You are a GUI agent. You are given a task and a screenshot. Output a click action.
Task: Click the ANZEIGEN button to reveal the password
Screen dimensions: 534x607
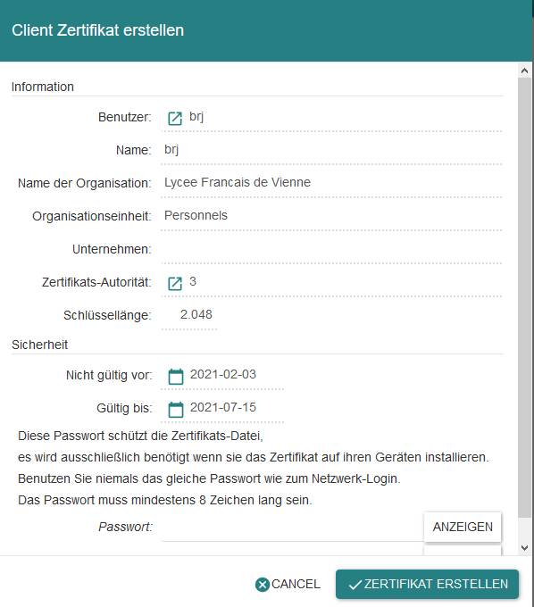pos(463,527)
